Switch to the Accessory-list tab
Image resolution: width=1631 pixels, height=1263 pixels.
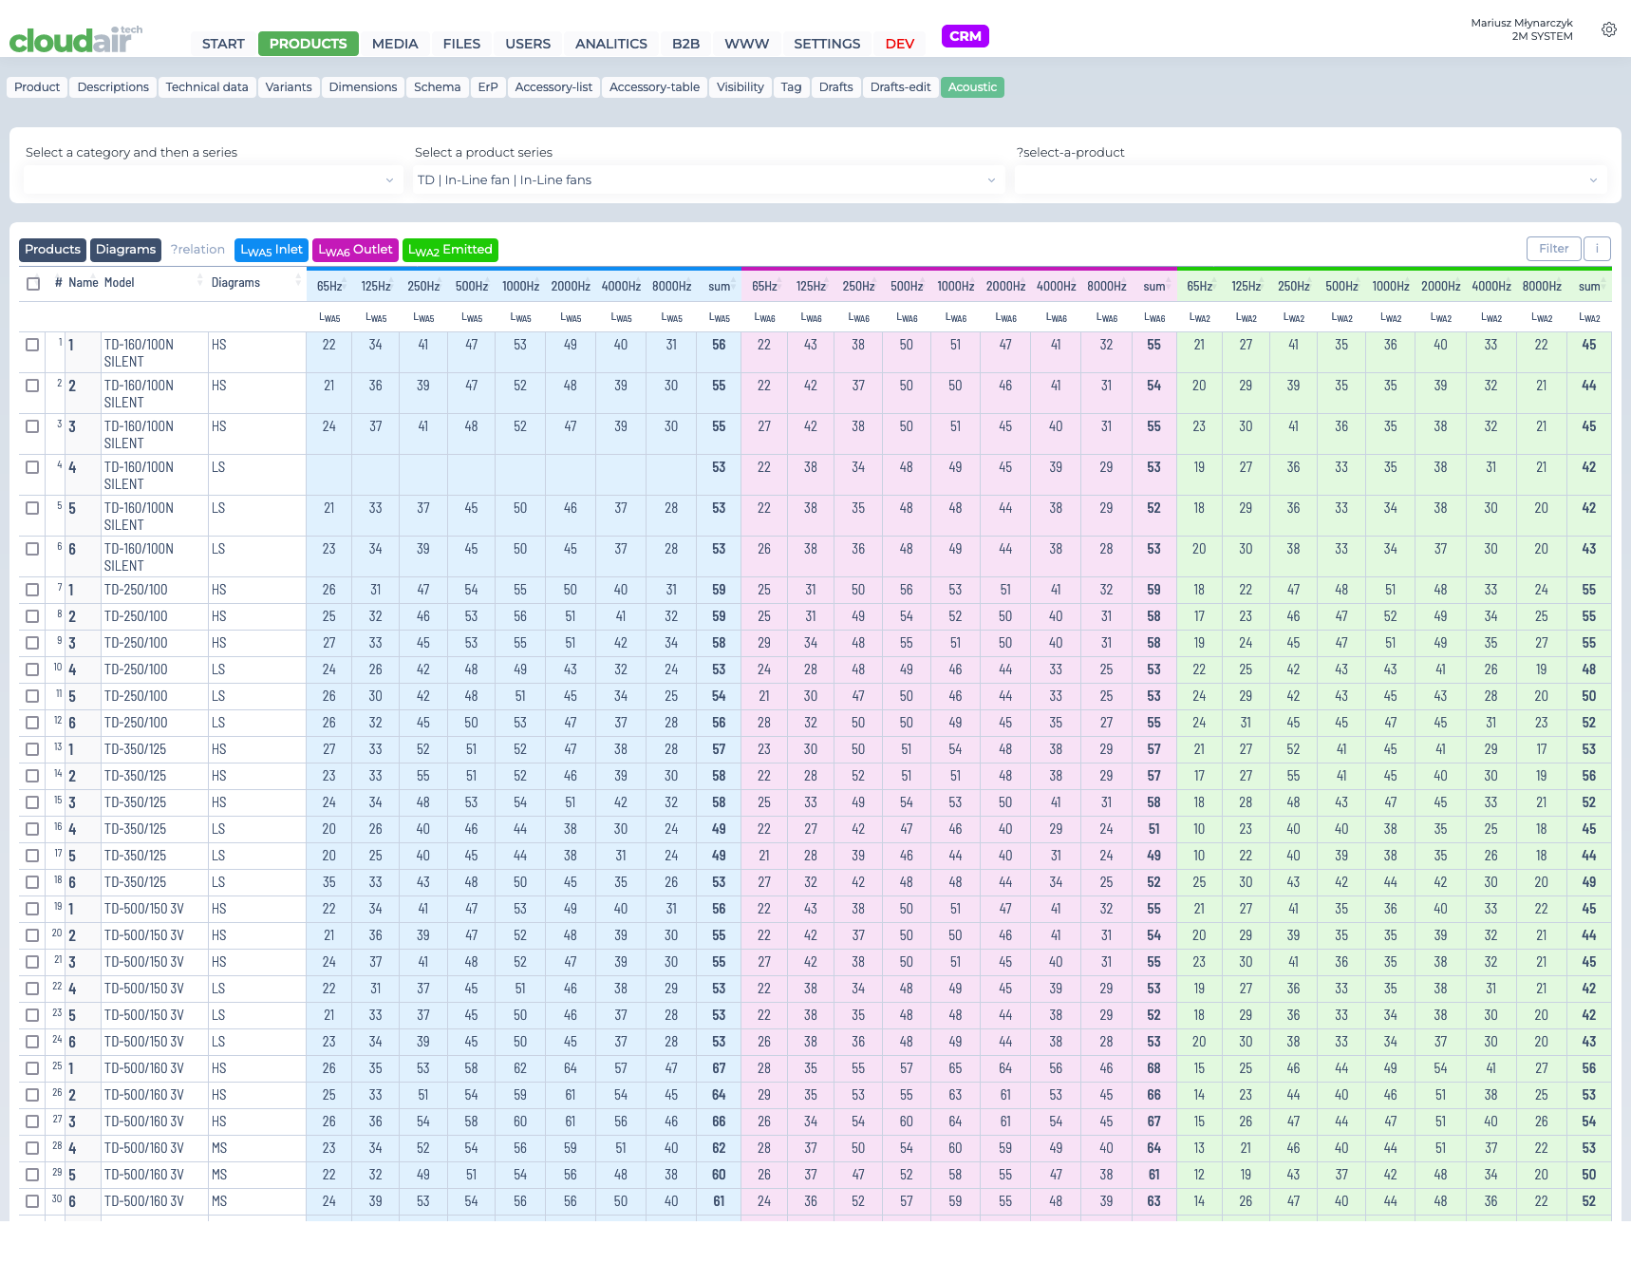[553, 87]
